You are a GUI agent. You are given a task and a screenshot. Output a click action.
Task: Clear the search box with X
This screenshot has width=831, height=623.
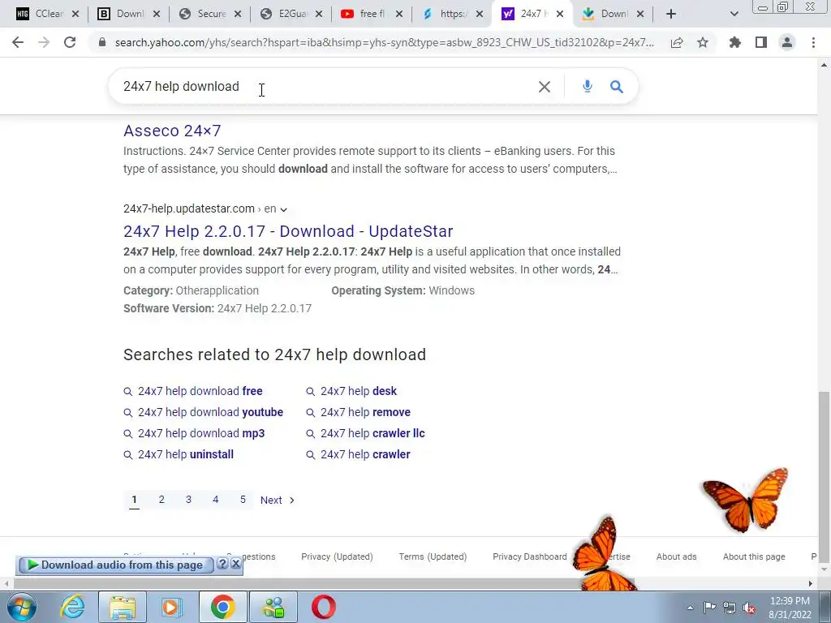click(545, 86)
